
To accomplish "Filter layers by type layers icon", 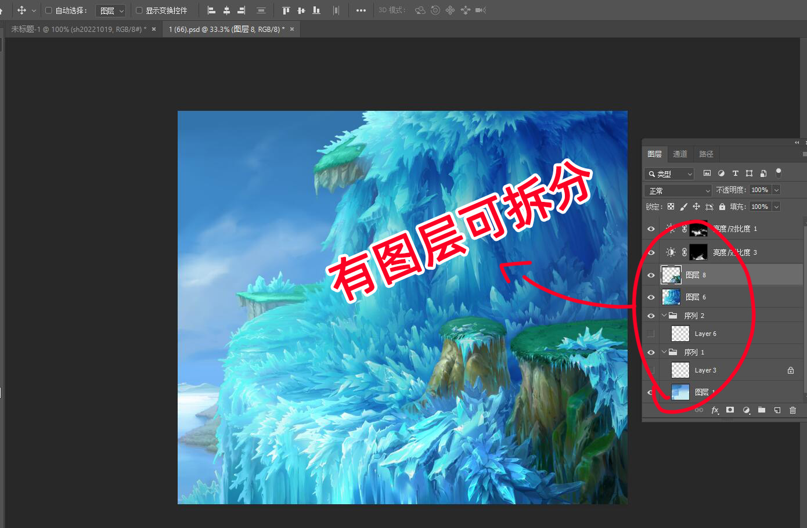I will coord(735,173).
